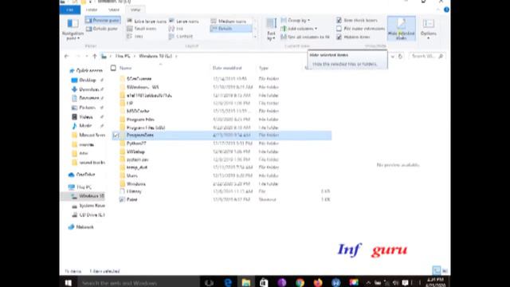Open the Options dropdown button
This screenshot has width=510, height=287.
click(429, 29)
